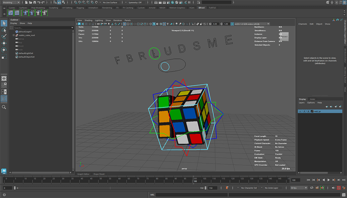Image resolution: width=347 pixels, height=198 pixels.
Task: Toggle Auto Keyframe button
Action: (339, 188)
